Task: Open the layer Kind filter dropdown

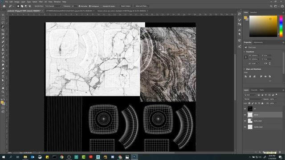Action: pos(250,95)
